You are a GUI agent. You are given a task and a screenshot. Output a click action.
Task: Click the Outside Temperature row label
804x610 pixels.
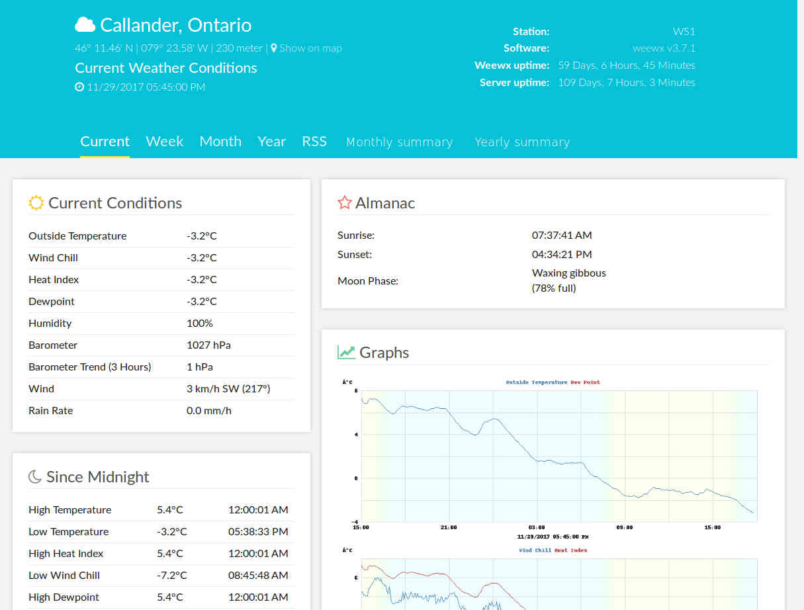pyautogui.click(x=77, y=236)
